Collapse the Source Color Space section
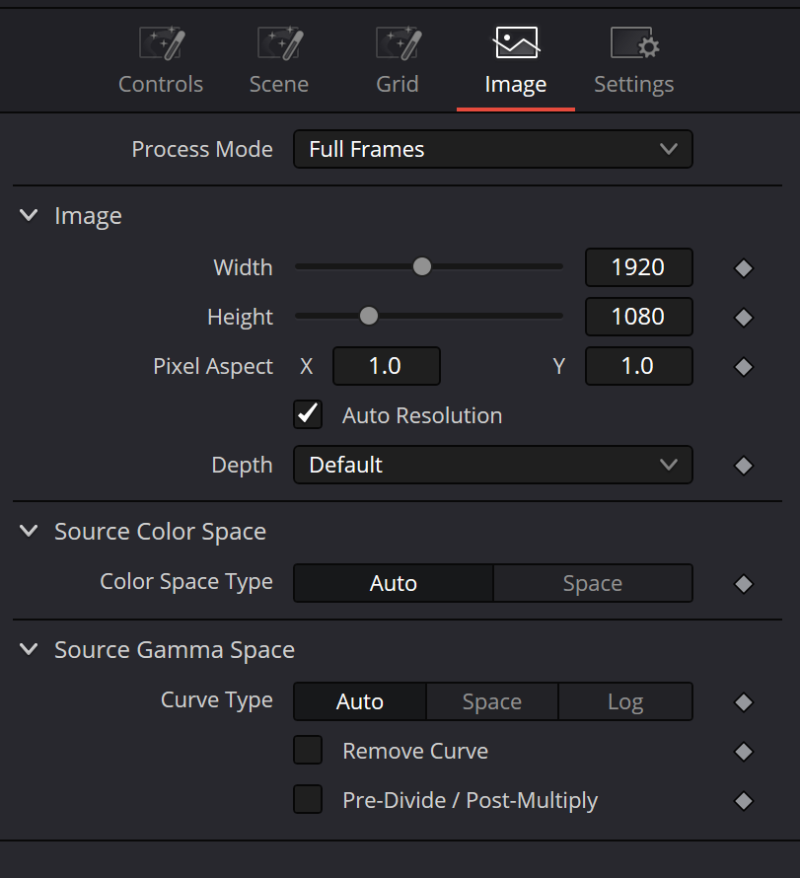Viewport: 800px width, 878px height. point(29,531)
